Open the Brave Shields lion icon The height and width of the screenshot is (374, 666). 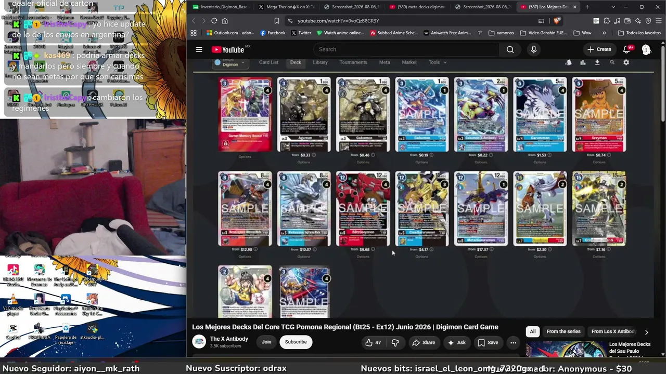[x=556, y=21]
